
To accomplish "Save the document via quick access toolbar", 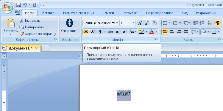I will (18, 5).
